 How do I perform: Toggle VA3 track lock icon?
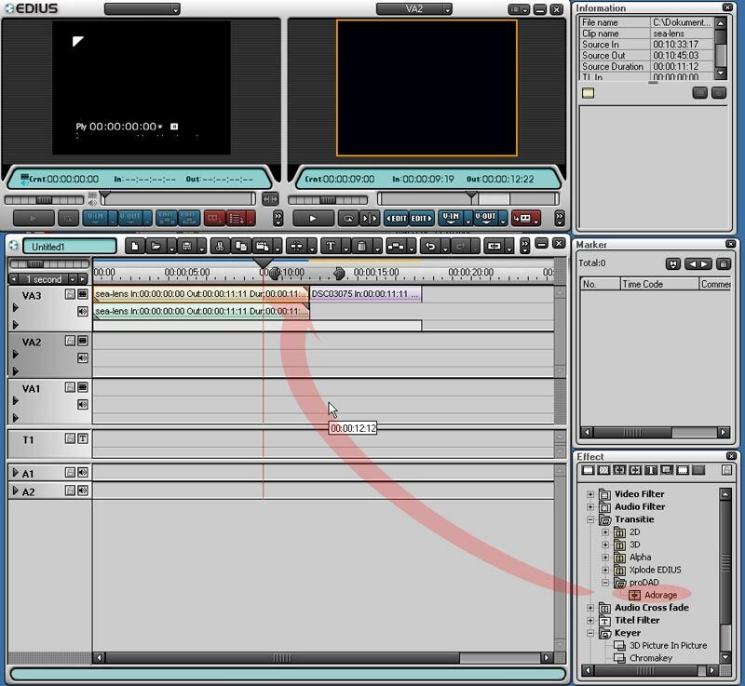70,294
